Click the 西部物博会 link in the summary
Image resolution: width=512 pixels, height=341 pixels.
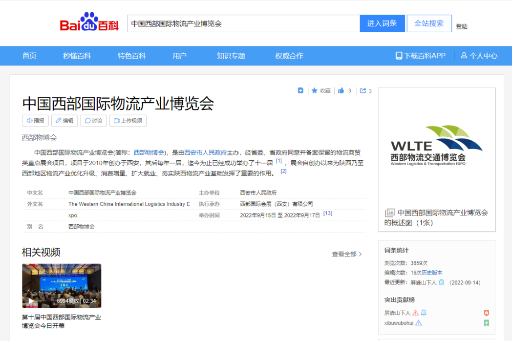tap(149, 152)
